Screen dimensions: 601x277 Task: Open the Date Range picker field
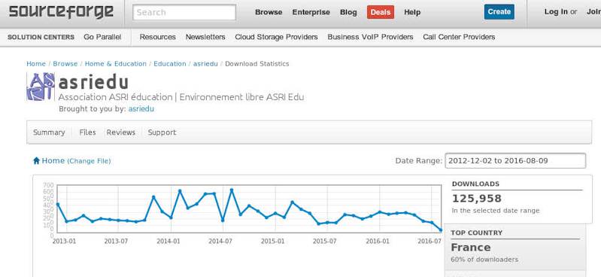point(515,161)
